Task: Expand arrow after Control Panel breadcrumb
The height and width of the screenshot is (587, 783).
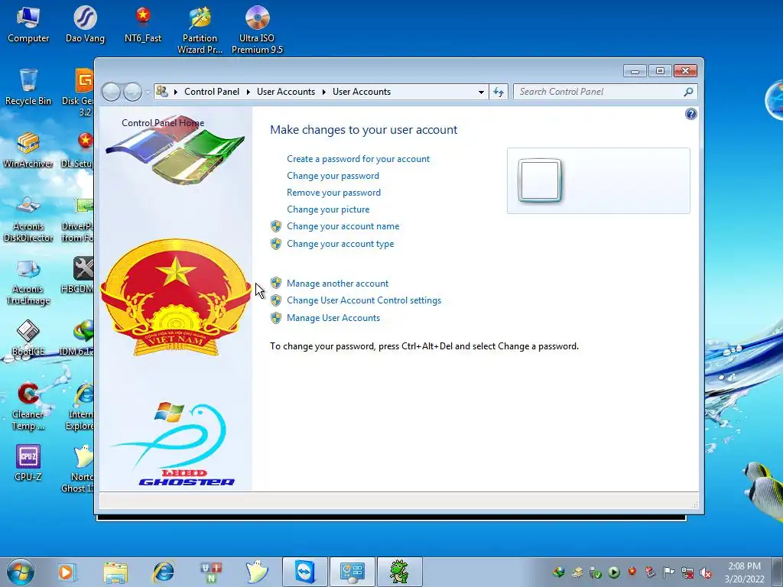Action: click(x=249, y=92)
